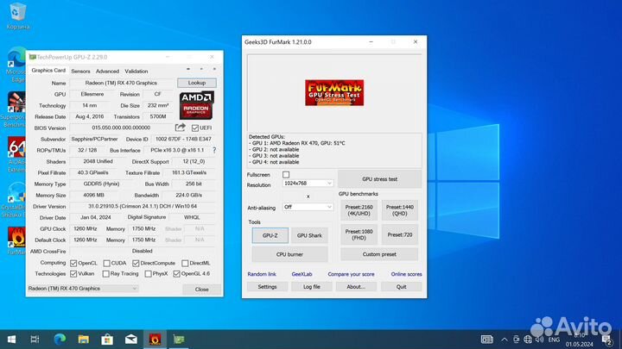Open the GeeXLab link

click(301, 274)
